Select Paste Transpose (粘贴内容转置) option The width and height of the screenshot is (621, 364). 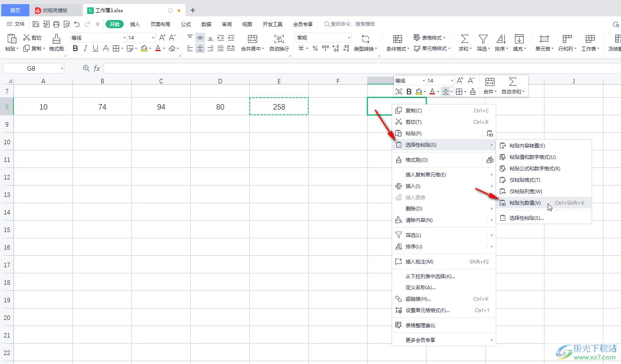pos(544,145)
